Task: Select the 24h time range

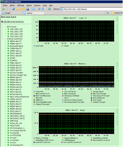Action: tap(8, 21)
